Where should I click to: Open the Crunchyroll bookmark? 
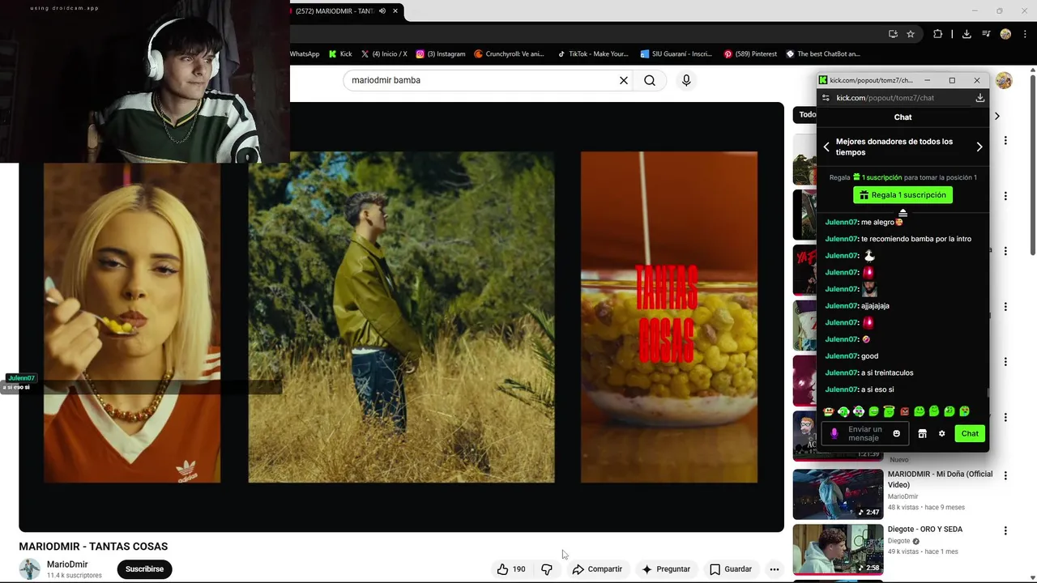[509, 54]
